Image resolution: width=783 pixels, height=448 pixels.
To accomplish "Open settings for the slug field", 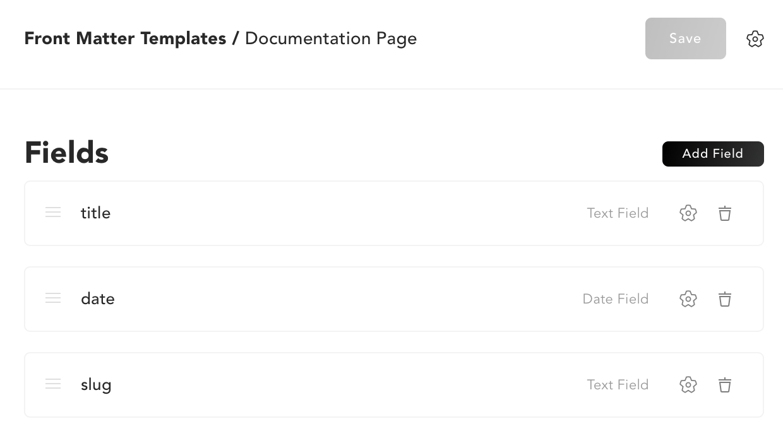I will pyautogui.click(x=688, y=385).
